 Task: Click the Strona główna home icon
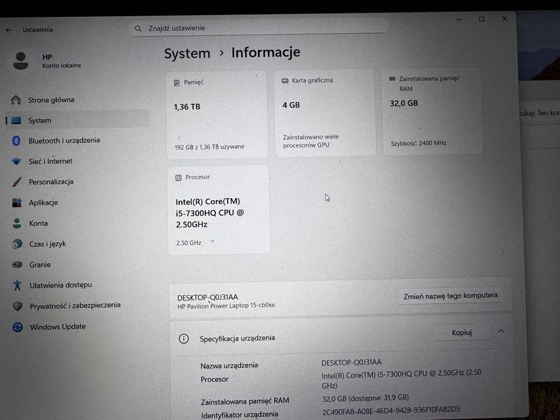(x=16, y=100)
